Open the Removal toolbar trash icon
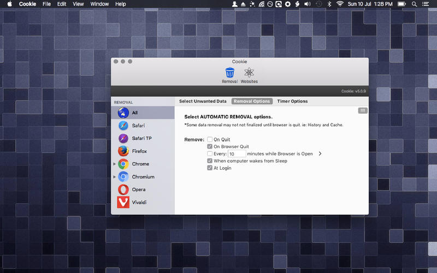 pyautogui.click(x=229, y=73)
